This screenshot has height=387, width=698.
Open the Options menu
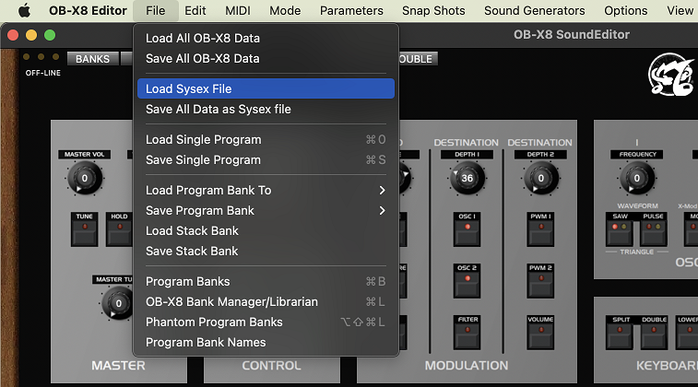point(625,10)
